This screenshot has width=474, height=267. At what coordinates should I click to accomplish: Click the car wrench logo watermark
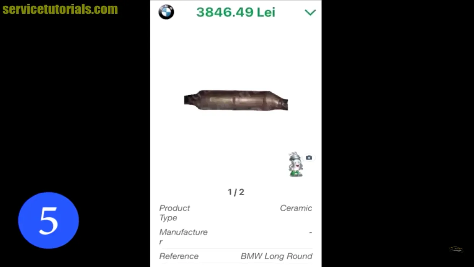pos(456,249)
